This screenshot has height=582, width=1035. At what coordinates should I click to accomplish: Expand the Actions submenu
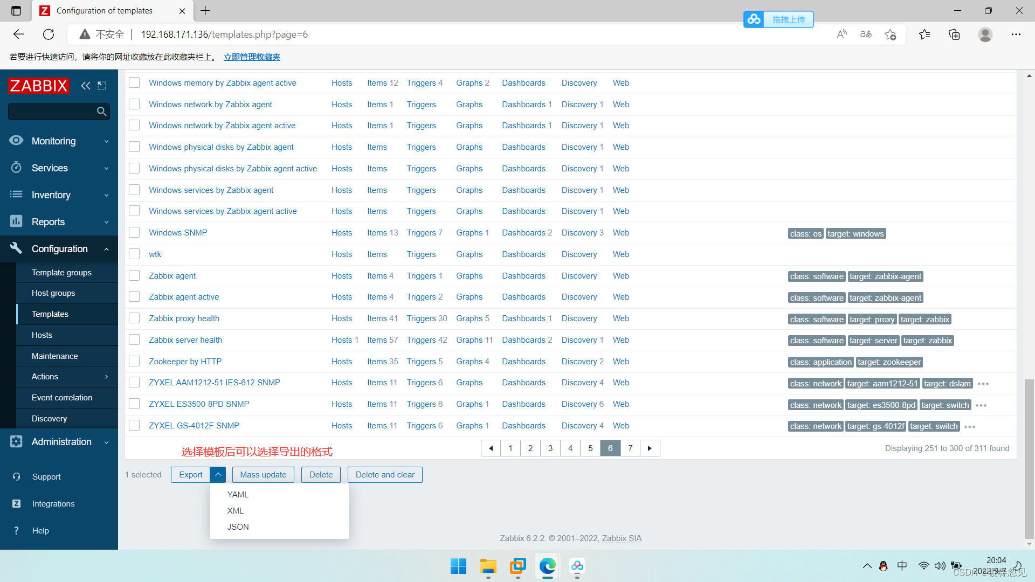coord(106,377)
